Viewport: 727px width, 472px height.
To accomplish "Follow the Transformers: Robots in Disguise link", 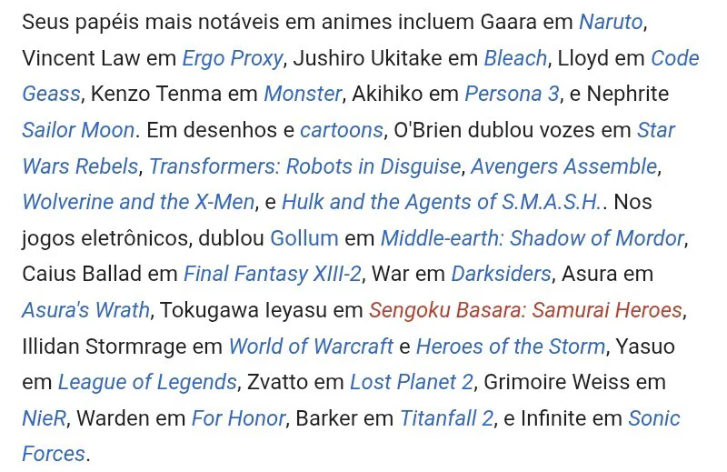I will tap(304, 166).
